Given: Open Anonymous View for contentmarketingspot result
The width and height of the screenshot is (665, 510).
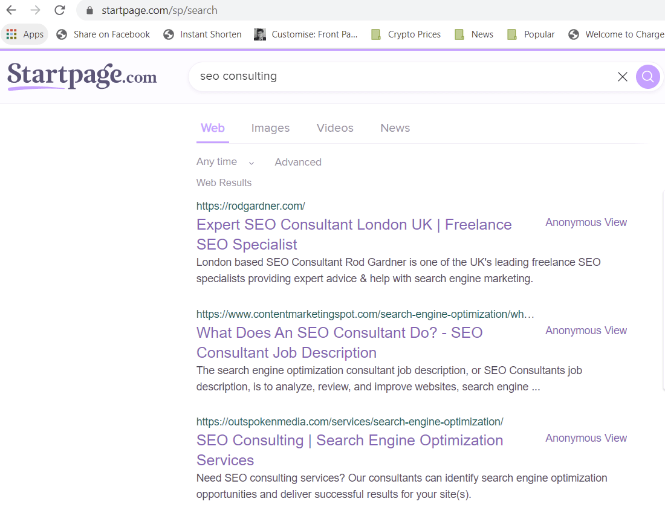Looking at the screenshot, I should 586,331.
